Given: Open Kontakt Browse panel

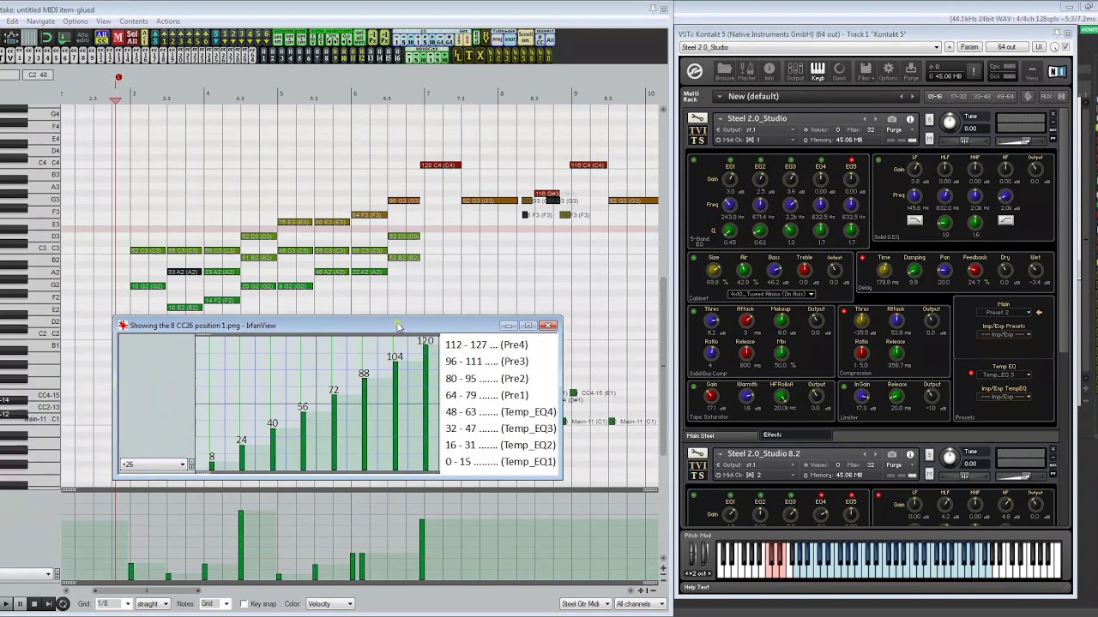Looking at the screenshot, I should click(x=725, y=72).
